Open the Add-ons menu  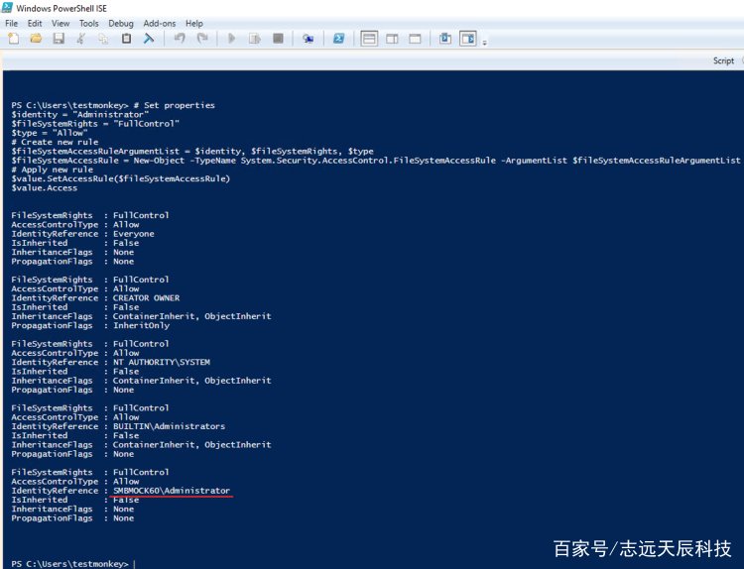click(160, 23)
